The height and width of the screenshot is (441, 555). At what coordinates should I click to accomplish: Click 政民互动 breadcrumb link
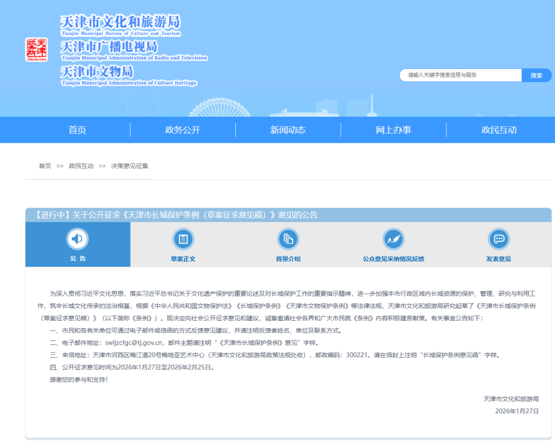80,165
